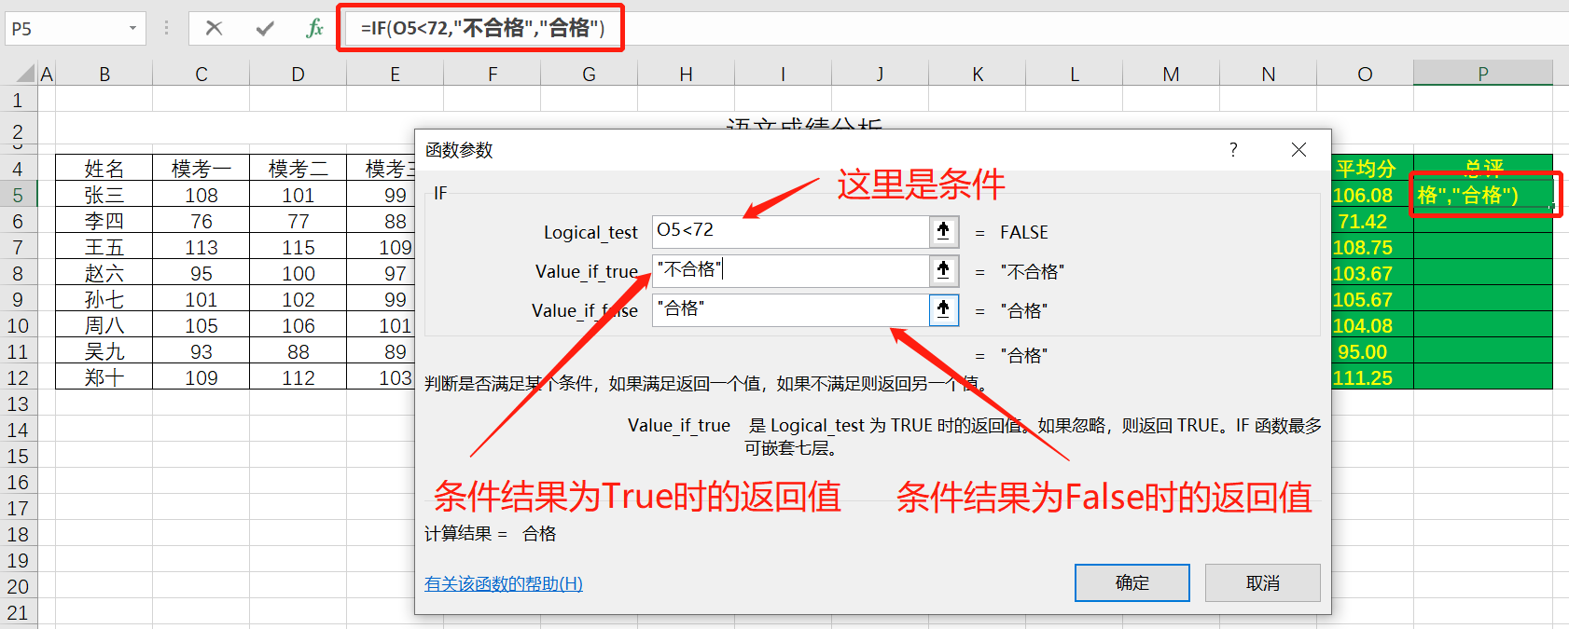The image size is (1569, 629).
Task: Select column K header
Action: [x=978, y=74]
